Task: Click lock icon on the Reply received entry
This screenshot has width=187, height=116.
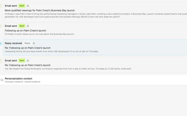Action: coord(34,43)
